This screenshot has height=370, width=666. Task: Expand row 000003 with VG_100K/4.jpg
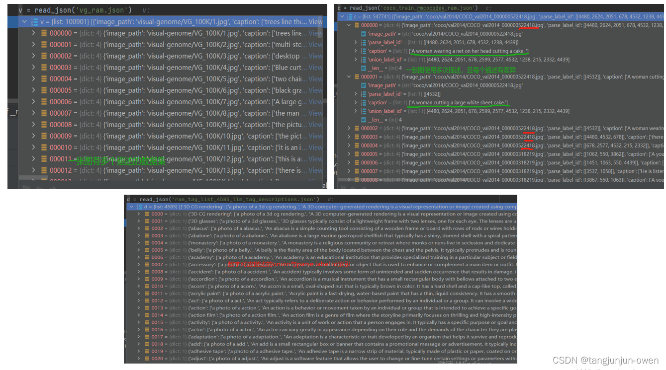pos(33,68)
